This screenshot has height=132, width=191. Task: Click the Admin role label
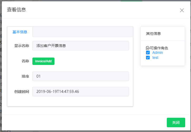pyautogui.click(x=158, y=53)
